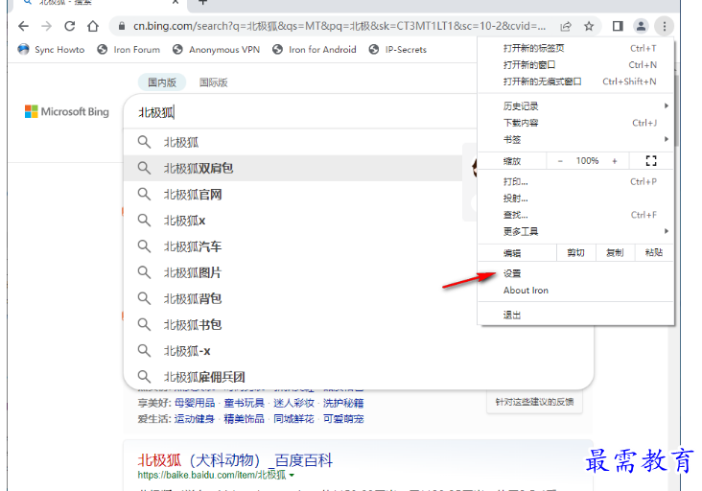Viewport: 702px width, 491px height.
Task: Open the Anonymous VPN bookmark
Action: click(x=216, y=50)
